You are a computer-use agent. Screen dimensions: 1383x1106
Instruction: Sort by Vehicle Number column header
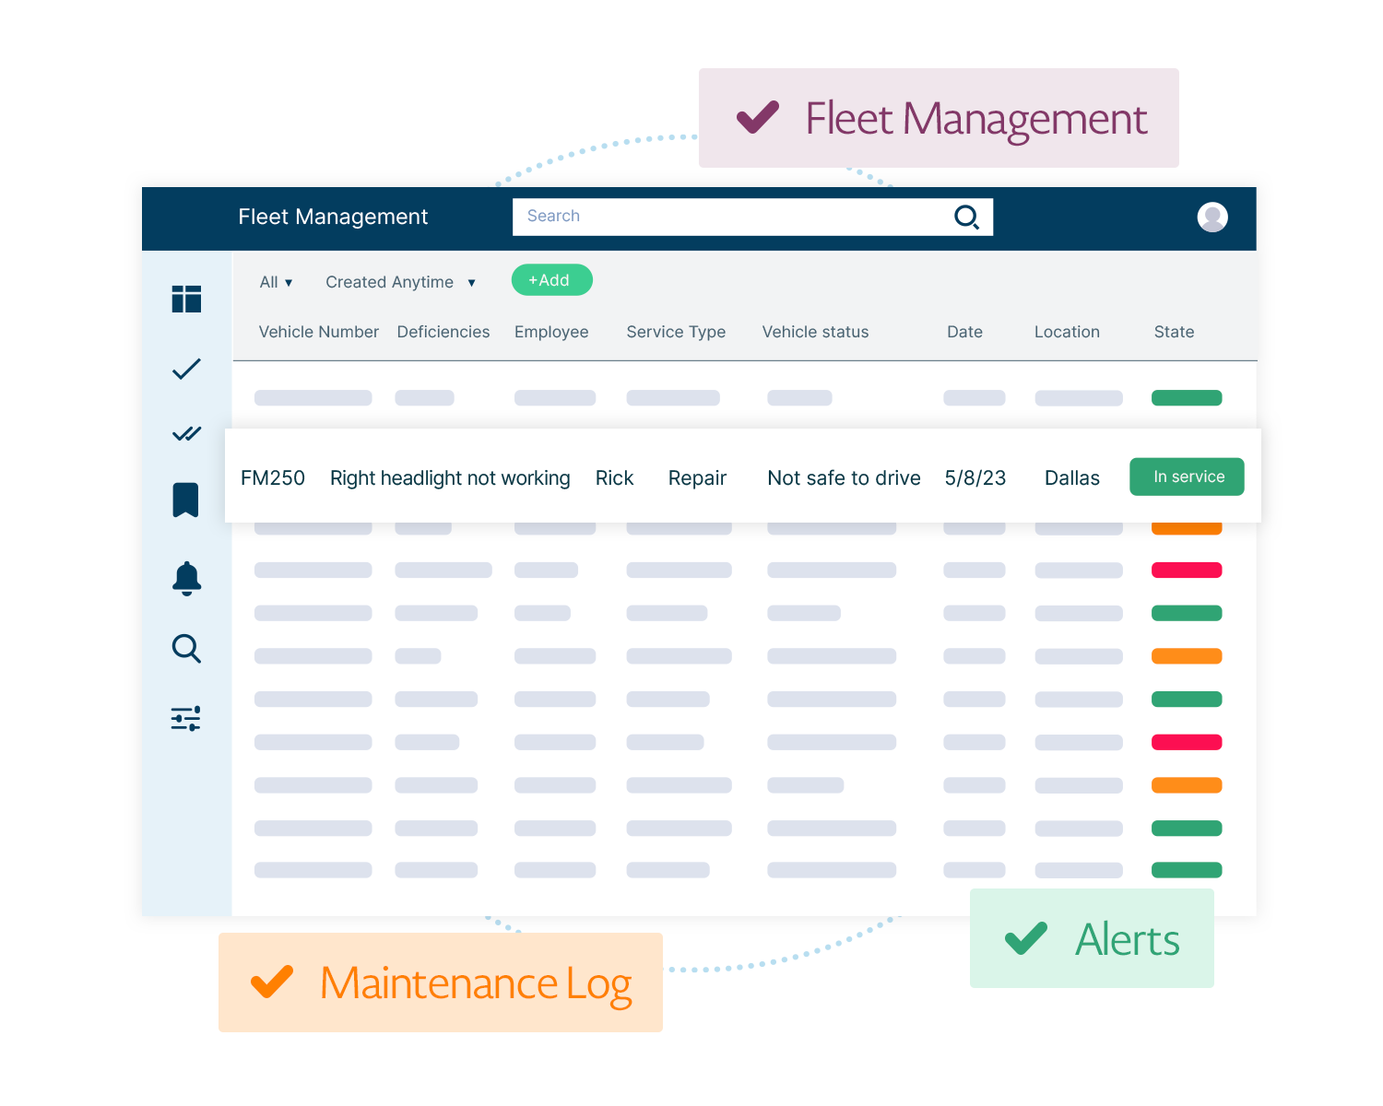318,332
